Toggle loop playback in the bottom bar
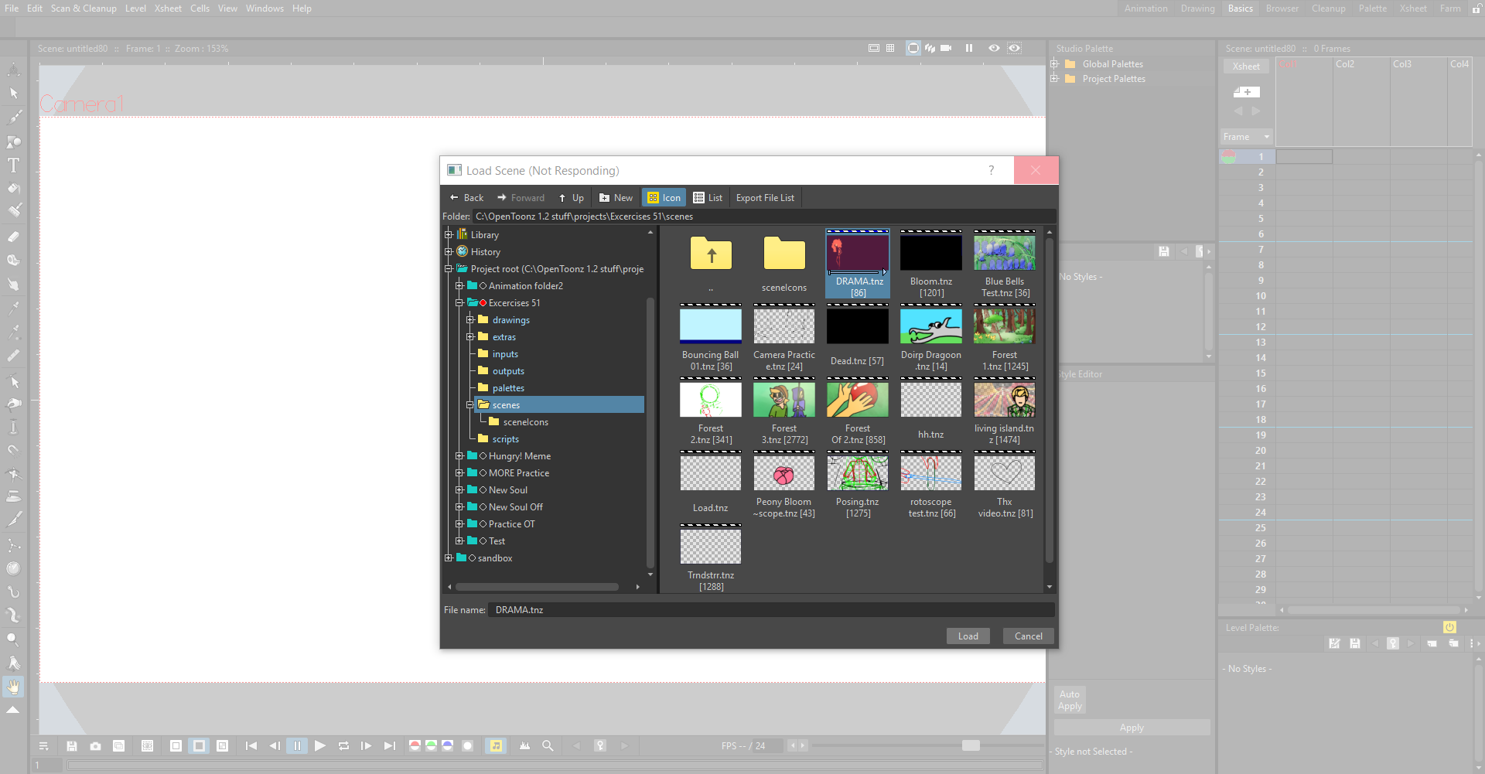The width and height of the screenshot is (1485, 774). pos(343,745)
